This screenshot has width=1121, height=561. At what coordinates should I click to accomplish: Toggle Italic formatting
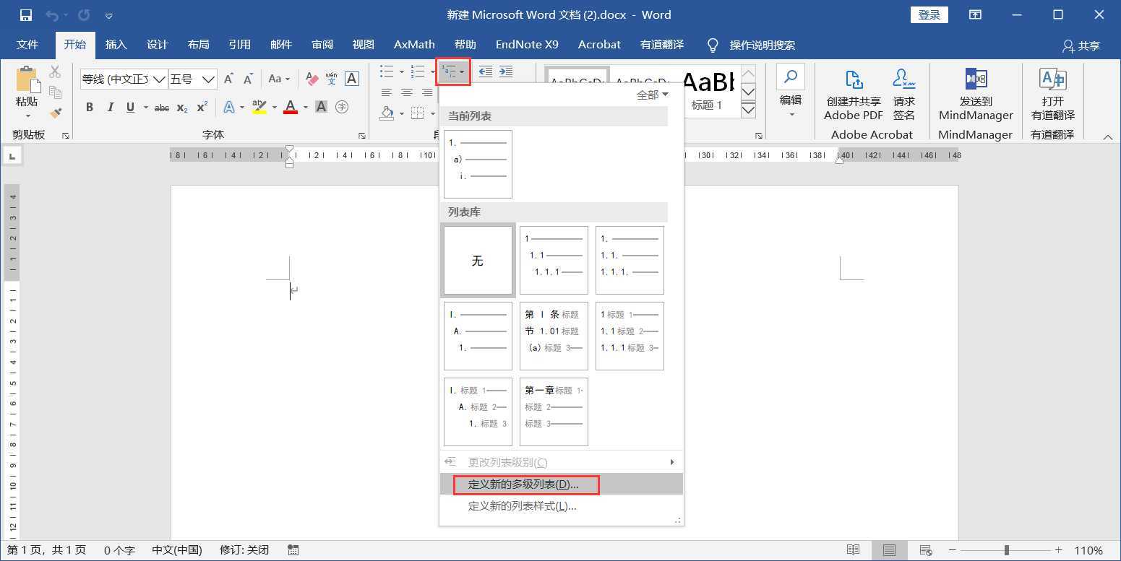coord(110,108)
